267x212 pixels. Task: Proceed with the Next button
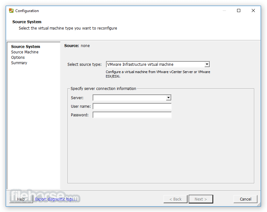coord(201,199)
